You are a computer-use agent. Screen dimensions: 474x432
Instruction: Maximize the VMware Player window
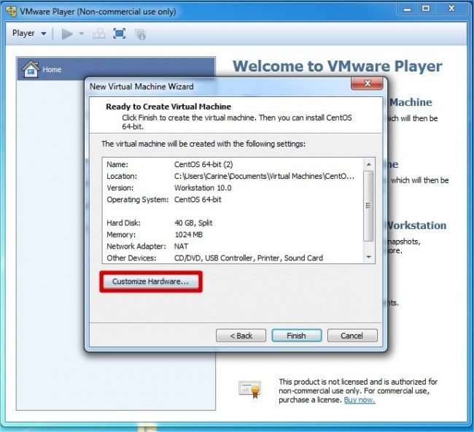point(426,9)
